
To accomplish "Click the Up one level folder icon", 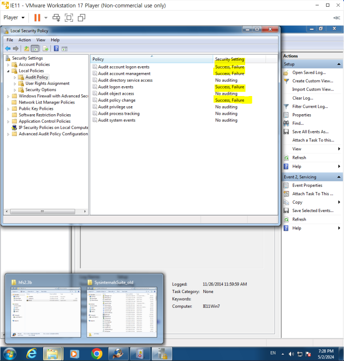I will pos(27,48).
